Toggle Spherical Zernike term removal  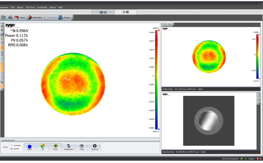(94, 147)
